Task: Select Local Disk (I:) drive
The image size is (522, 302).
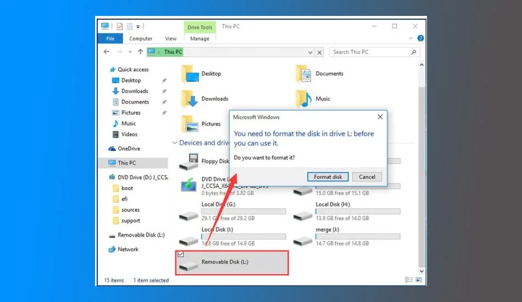Action: point(232,237)
